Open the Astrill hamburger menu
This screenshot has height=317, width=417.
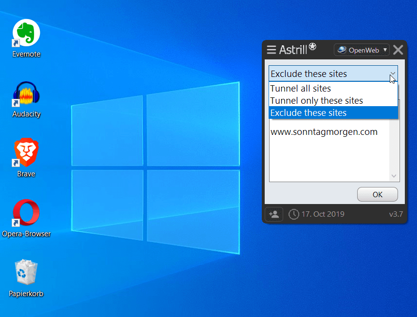click(x=271, y=50)
